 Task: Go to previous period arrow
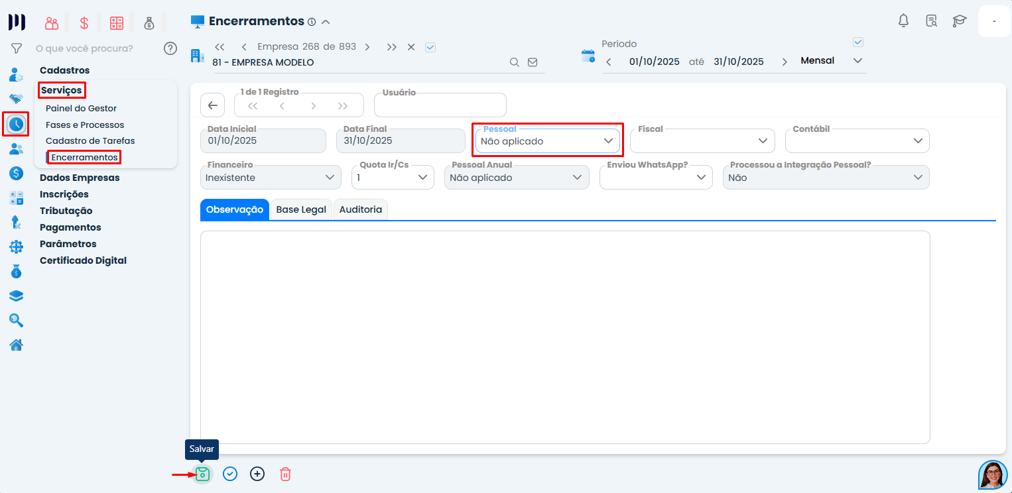click(609, 62)
